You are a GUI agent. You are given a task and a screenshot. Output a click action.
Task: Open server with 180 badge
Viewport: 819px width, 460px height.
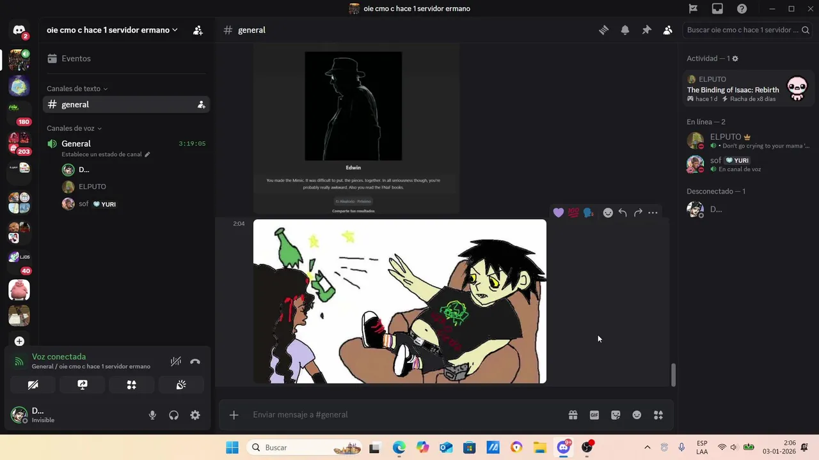click(19, 112)
